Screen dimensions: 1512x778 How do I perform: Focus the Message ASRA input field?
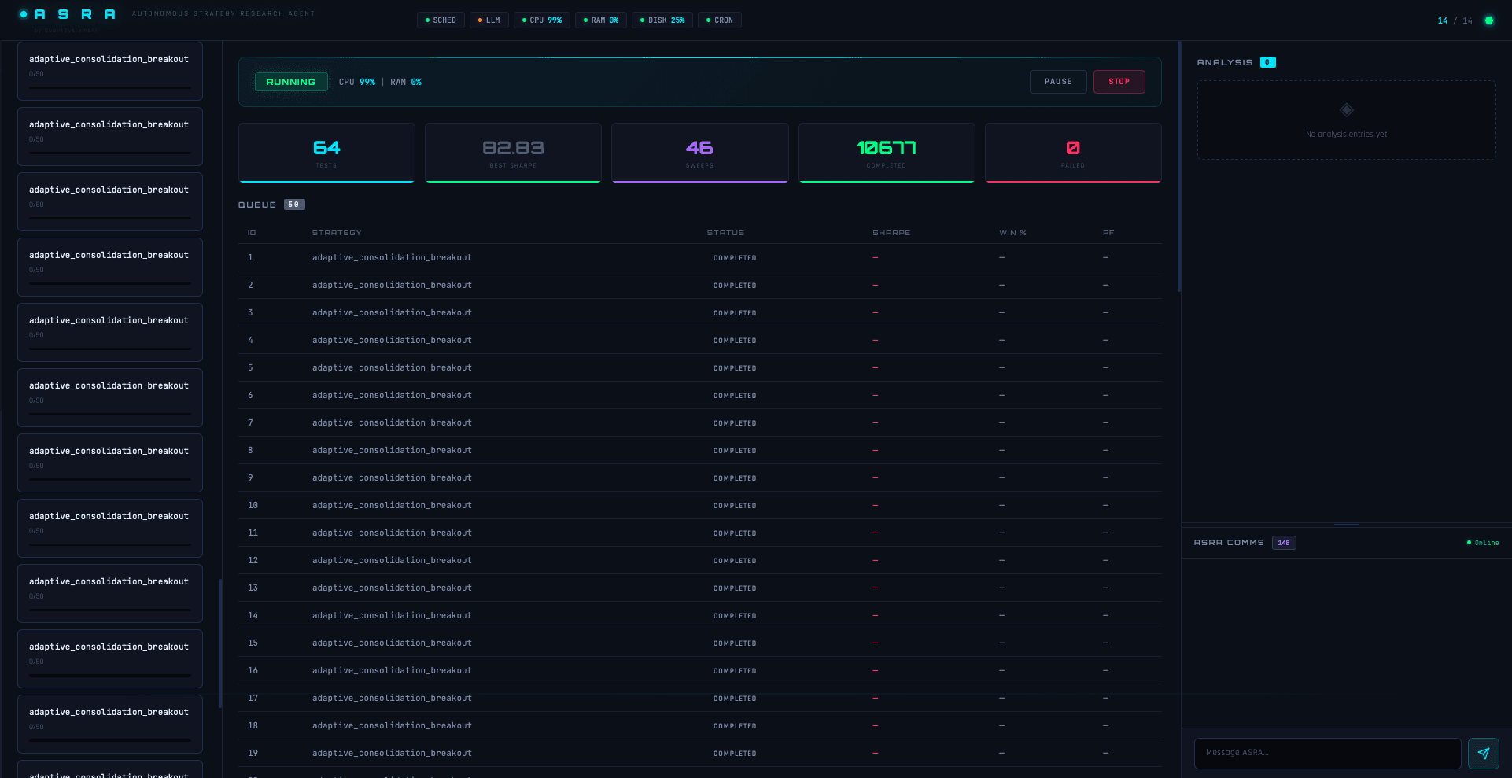tap(1328, 753)
